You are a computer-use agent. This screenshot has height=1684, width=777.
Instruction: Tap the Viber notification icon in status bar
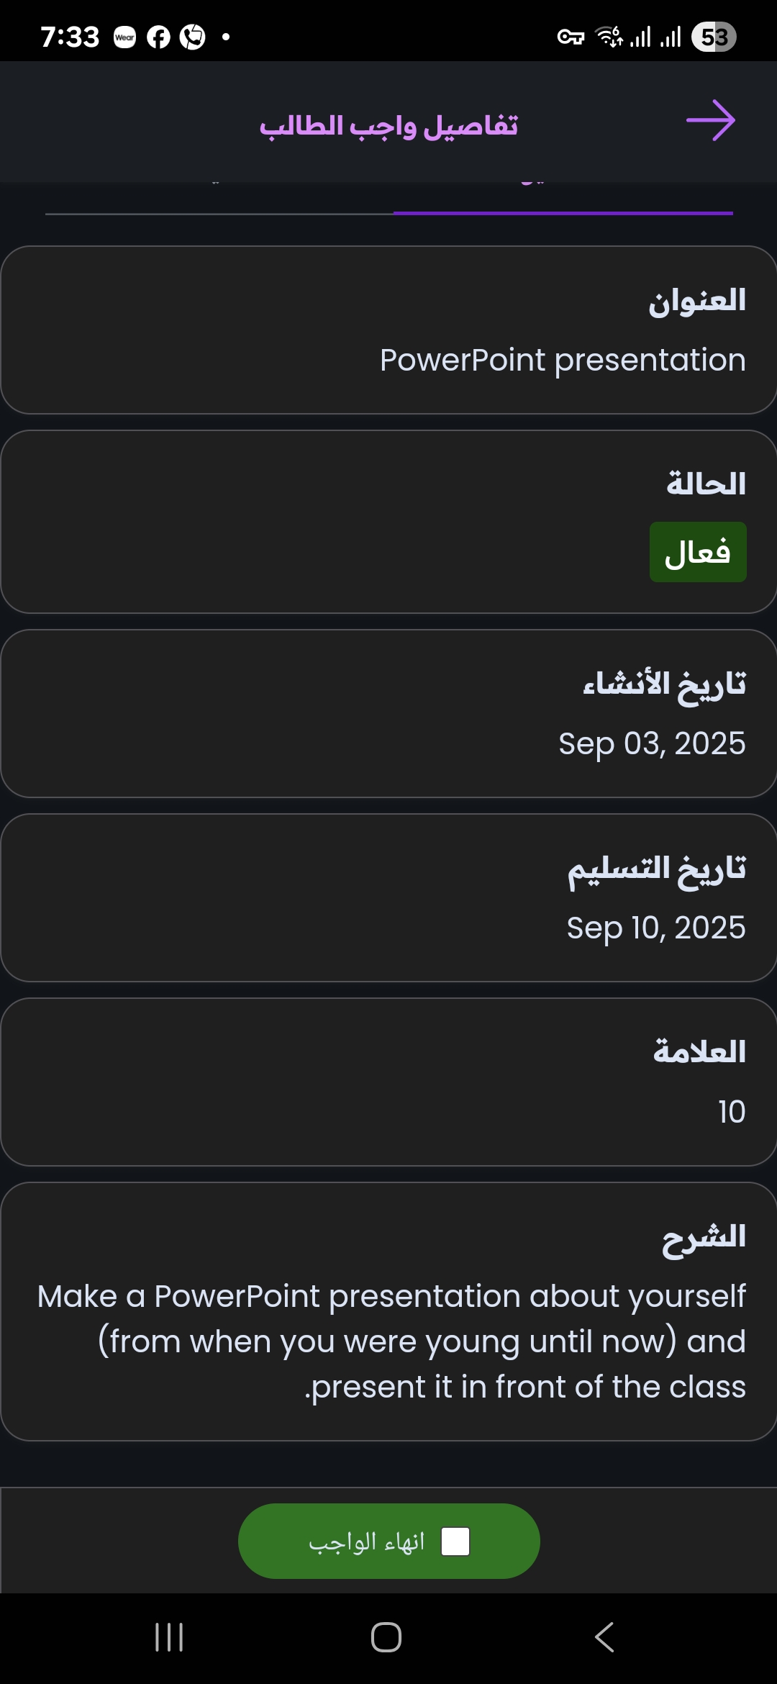192,37
